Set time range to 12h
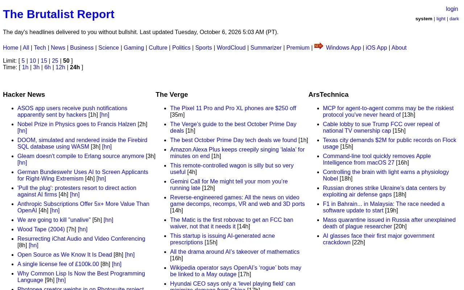This screenshot has width=464, height=290. [60, 67]
